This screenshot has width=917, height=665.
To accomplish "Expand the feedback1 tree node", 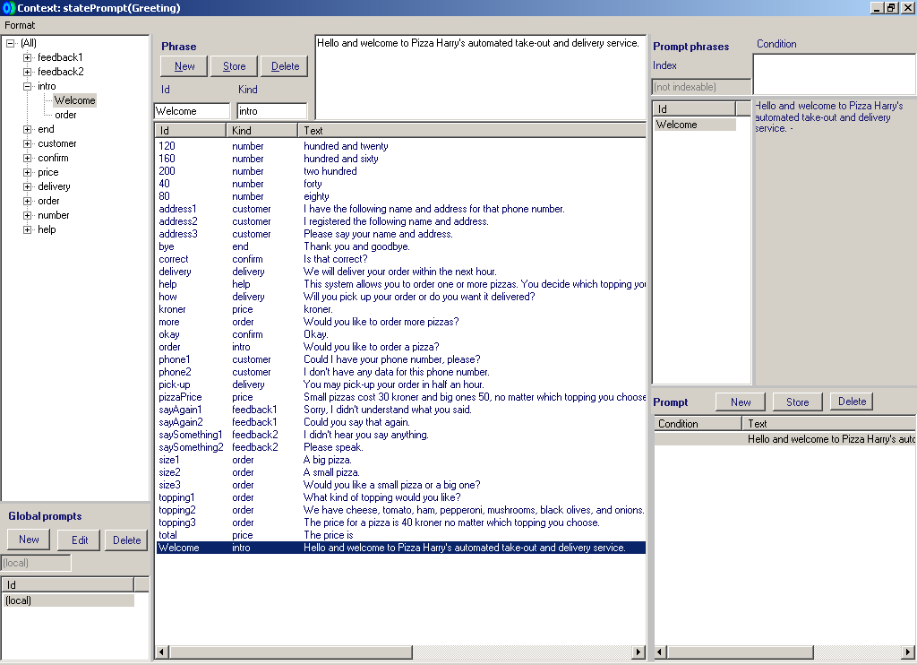I will 27,57.
